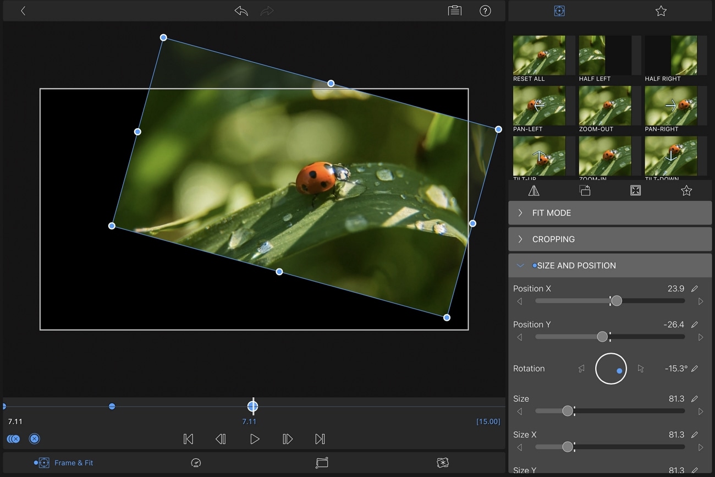The image size is (715, 477).
Task: Expand the CROPPING section
Action: pos(609,239)
